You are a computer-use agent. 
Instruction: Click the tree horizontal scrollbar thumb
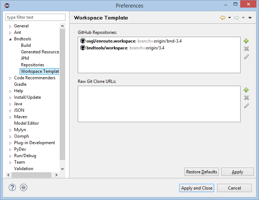(31, 175)
